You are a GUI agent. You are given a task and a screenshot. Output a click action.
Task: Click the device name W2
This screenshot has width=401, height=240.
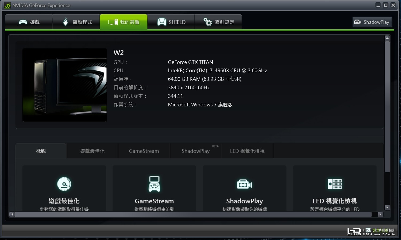pyautogui.click(x=119, y=53)
